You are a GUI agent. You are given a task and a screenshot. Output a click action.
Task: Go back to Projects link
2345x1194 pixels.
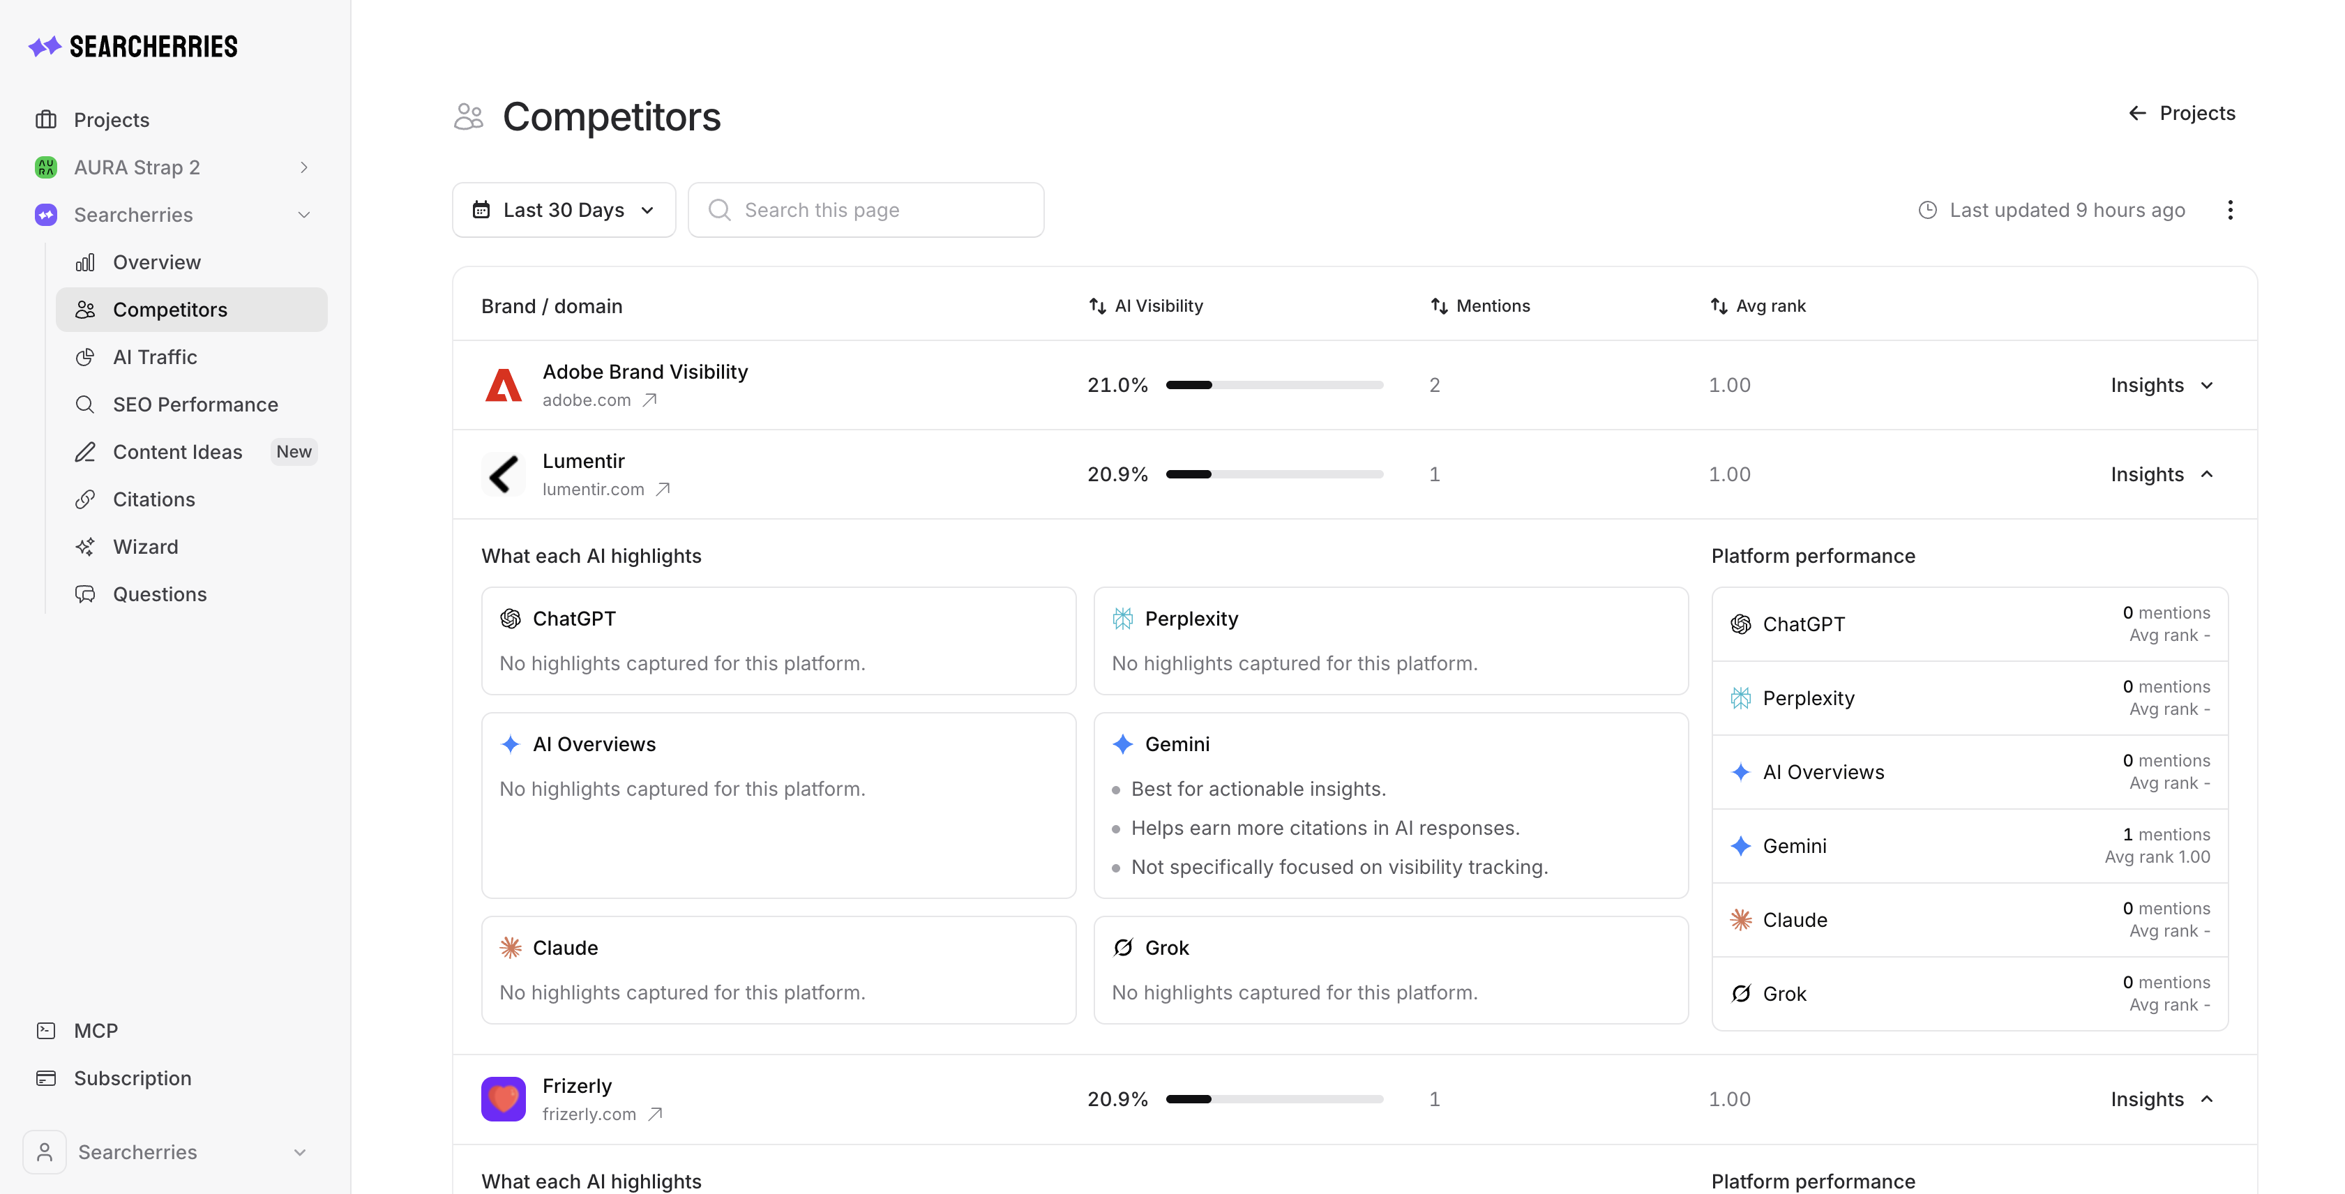pos(2181,113)
